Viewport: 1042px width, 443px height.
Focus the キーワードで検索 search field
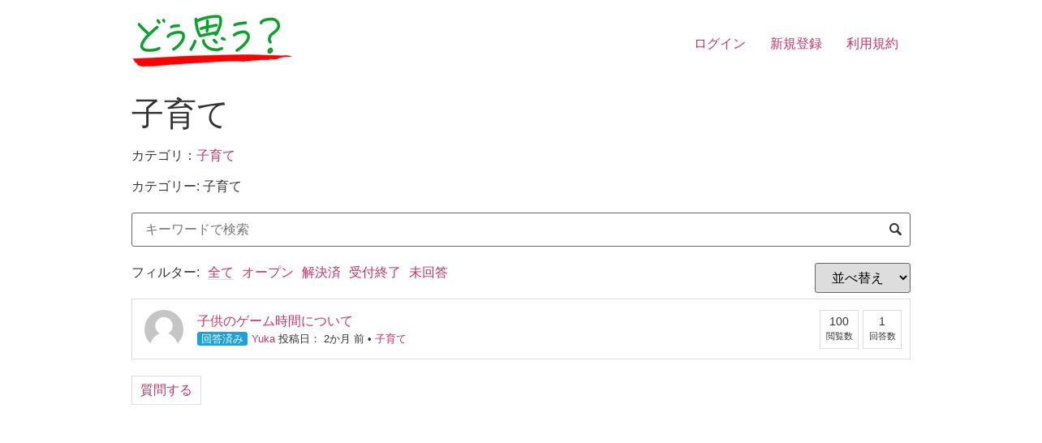tap(521, 230)
